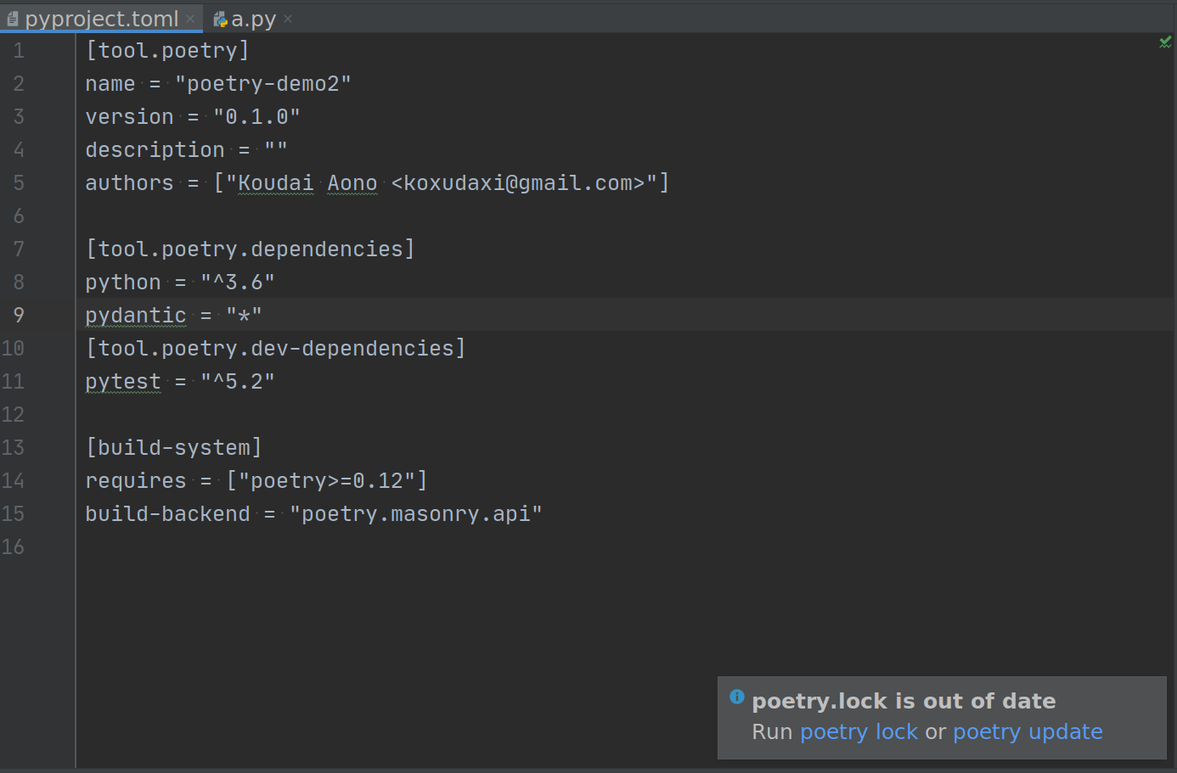Click line number 9 in the gutter

click(x=19, y=315)
